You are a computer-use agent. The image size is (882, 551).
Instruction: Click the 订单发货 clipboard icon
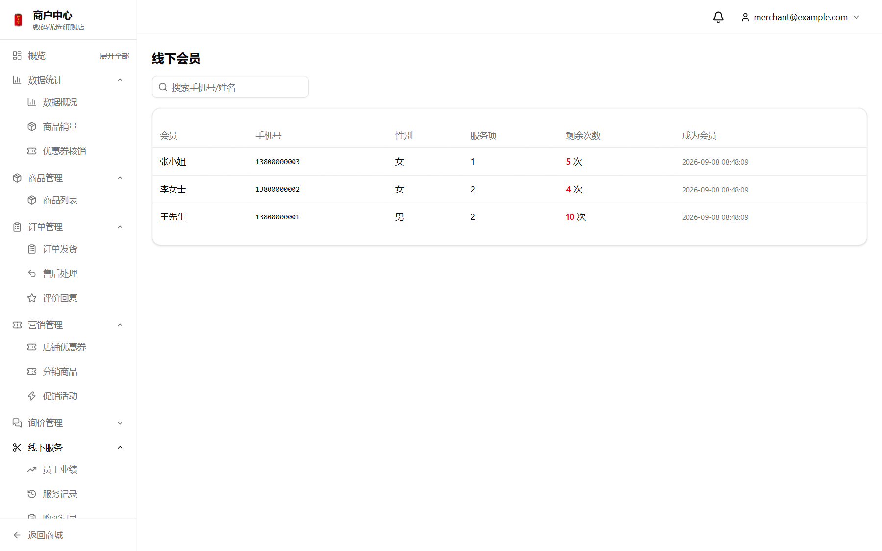pyautogui.click(x=32, y=249)
